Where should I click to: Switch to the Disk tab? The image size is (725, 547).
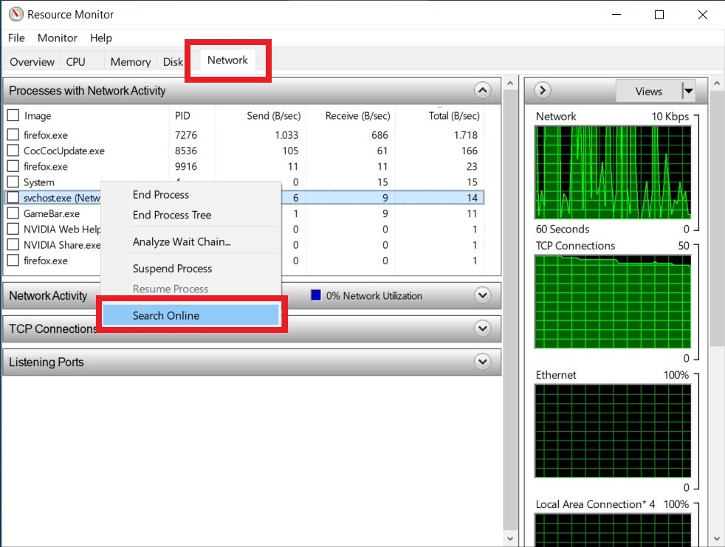tap(173, 61)
